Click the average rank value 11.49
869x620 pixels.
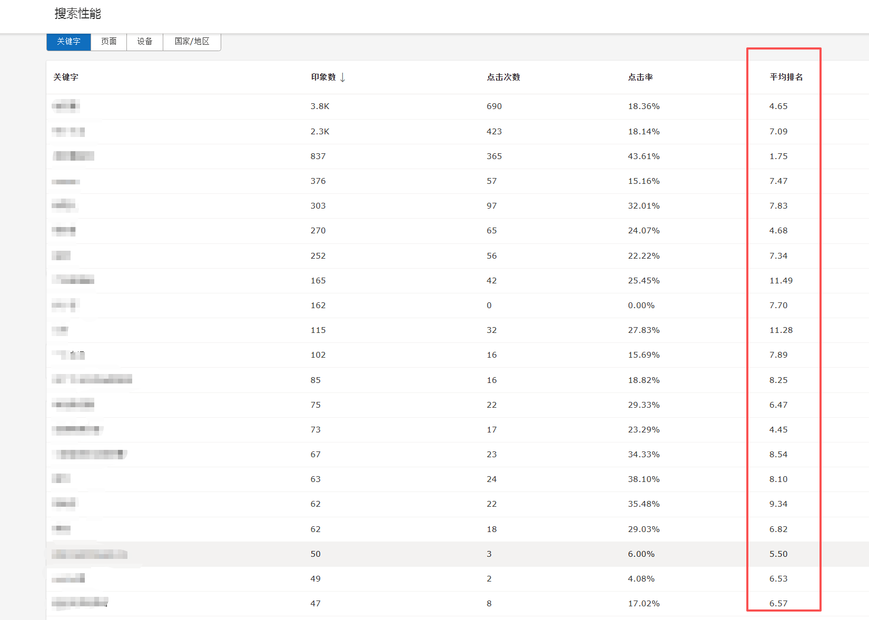click(x=781, y=281)
